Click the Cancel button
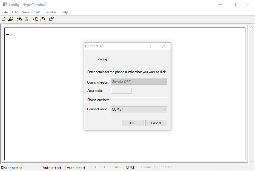This screenshot has width=255, height=171. (x=156, y=123)
